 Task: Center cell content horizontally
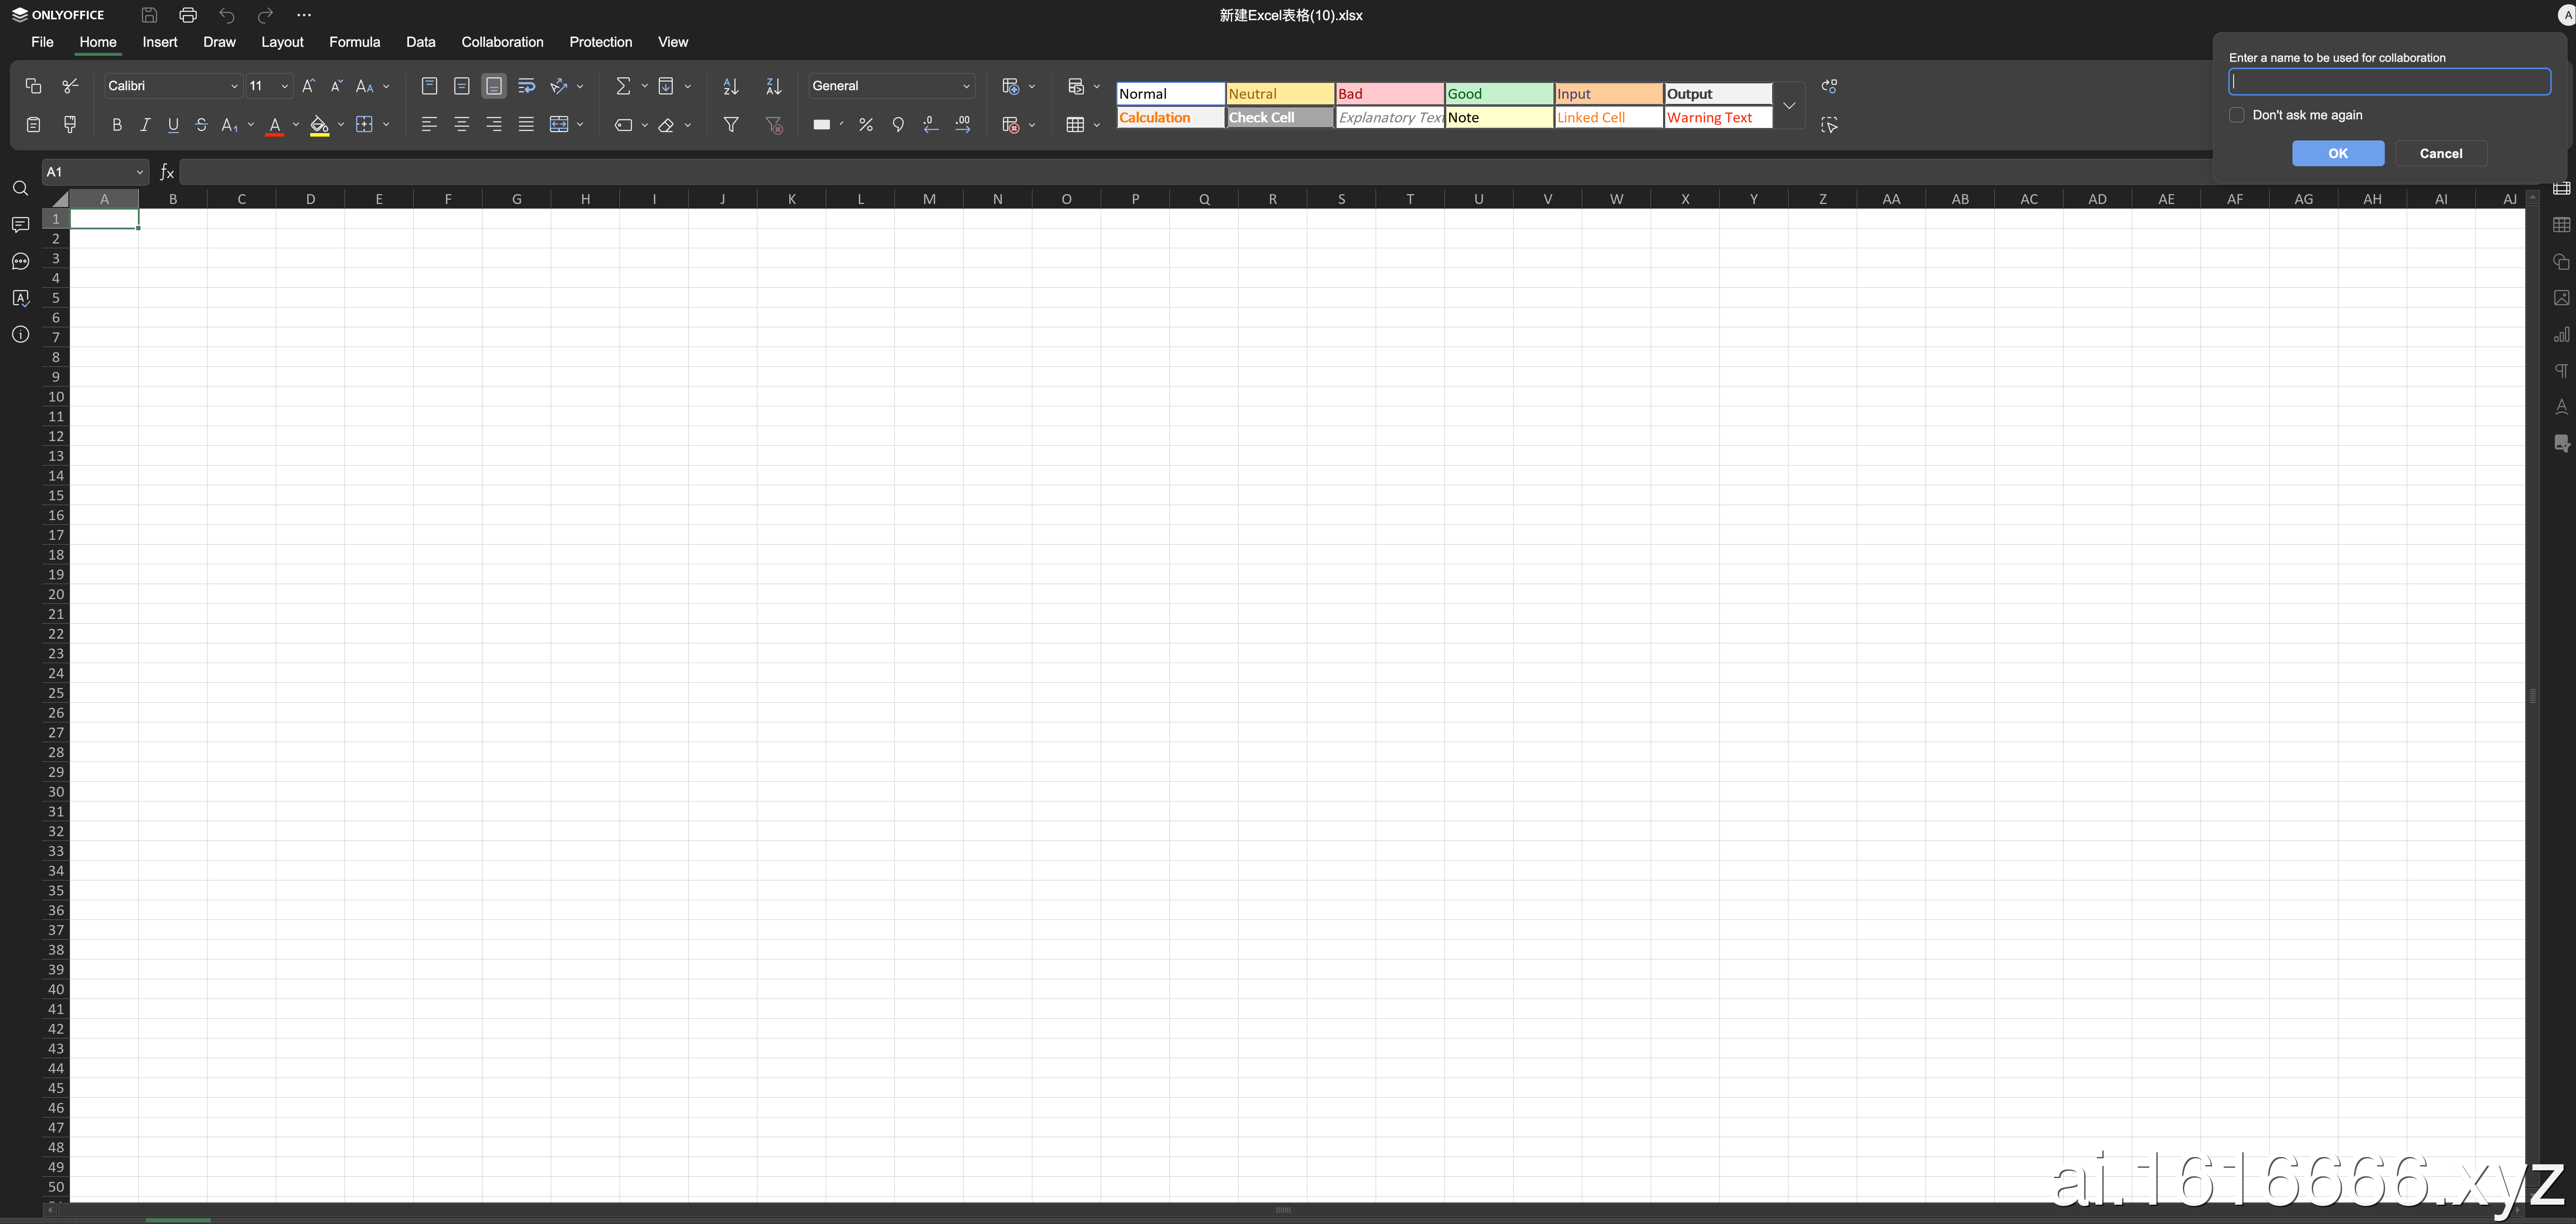[462, 125]
